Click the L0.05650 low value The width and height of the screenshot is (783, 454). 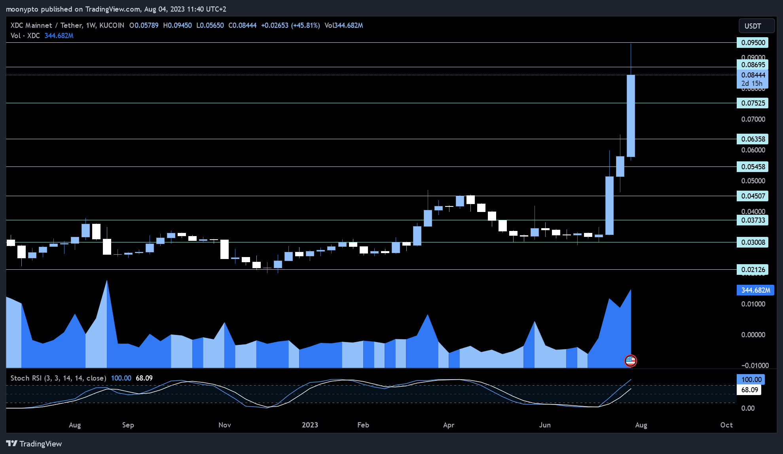(x=210, y=25)
